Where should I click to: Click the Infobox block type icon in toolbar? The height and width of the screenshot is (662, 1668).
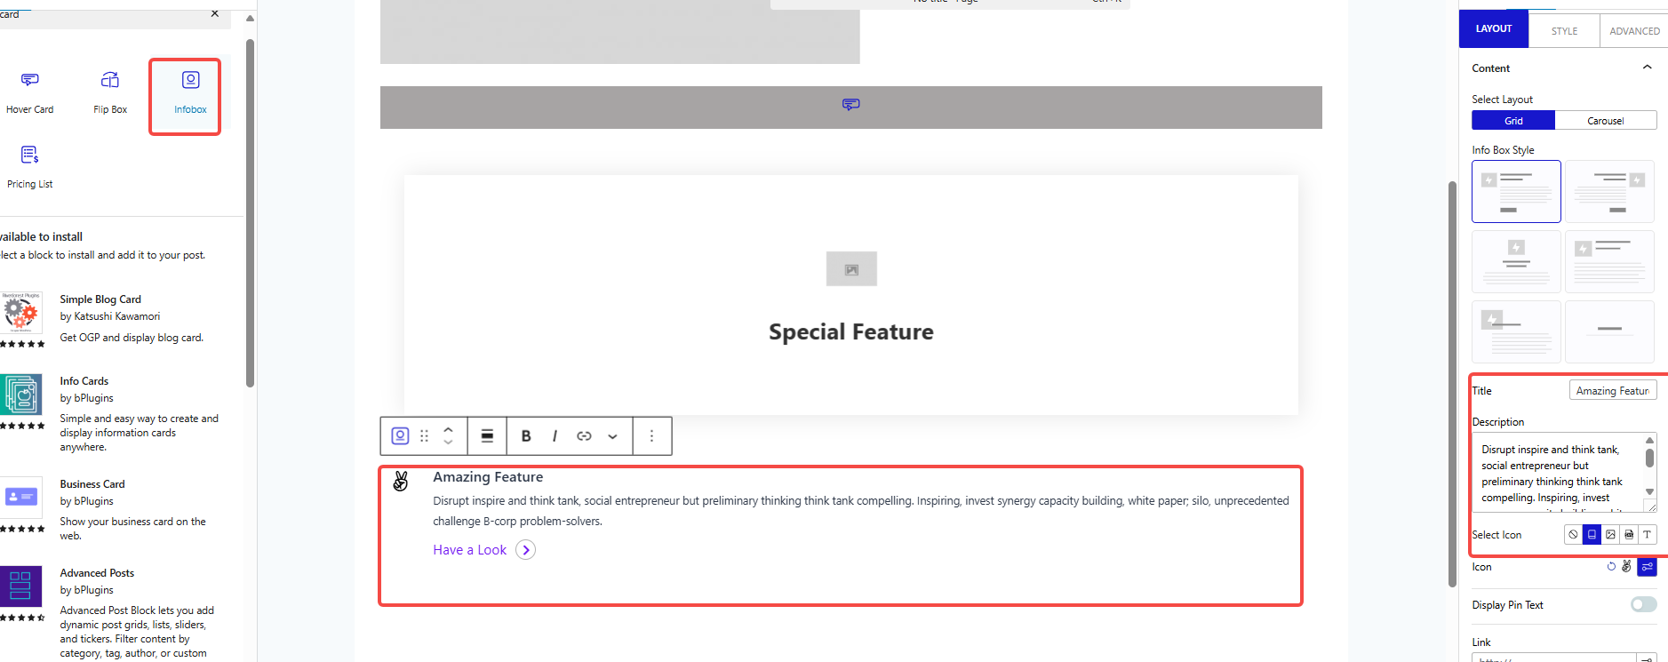[401, 436]
